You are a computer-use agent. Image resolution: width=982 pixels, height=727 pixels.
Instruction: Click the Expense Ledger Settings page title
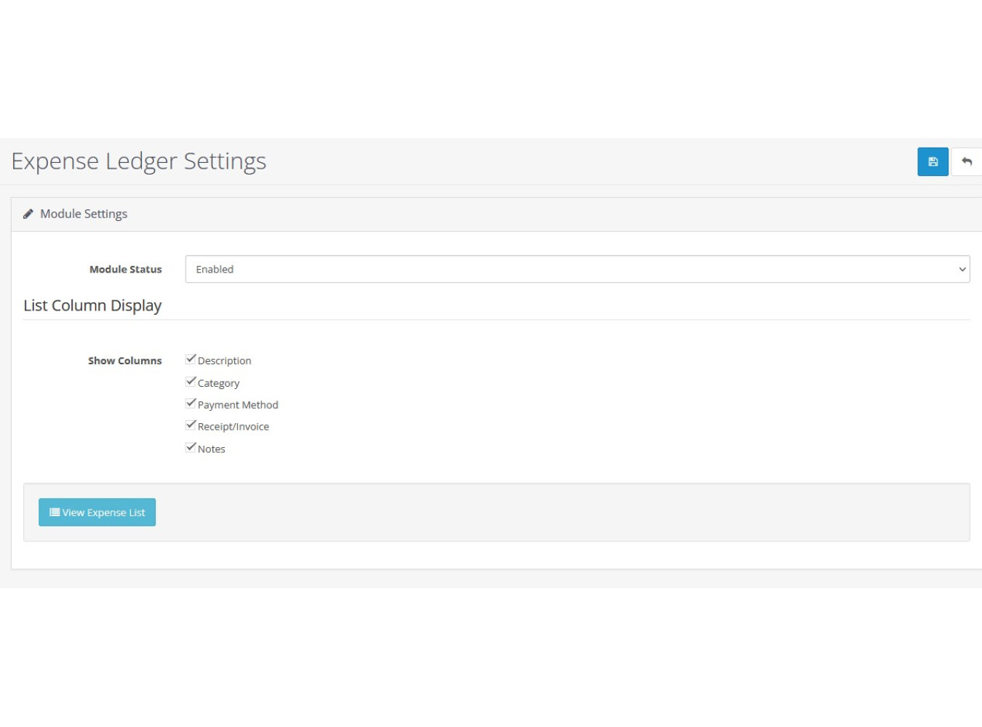coord(139,161)
